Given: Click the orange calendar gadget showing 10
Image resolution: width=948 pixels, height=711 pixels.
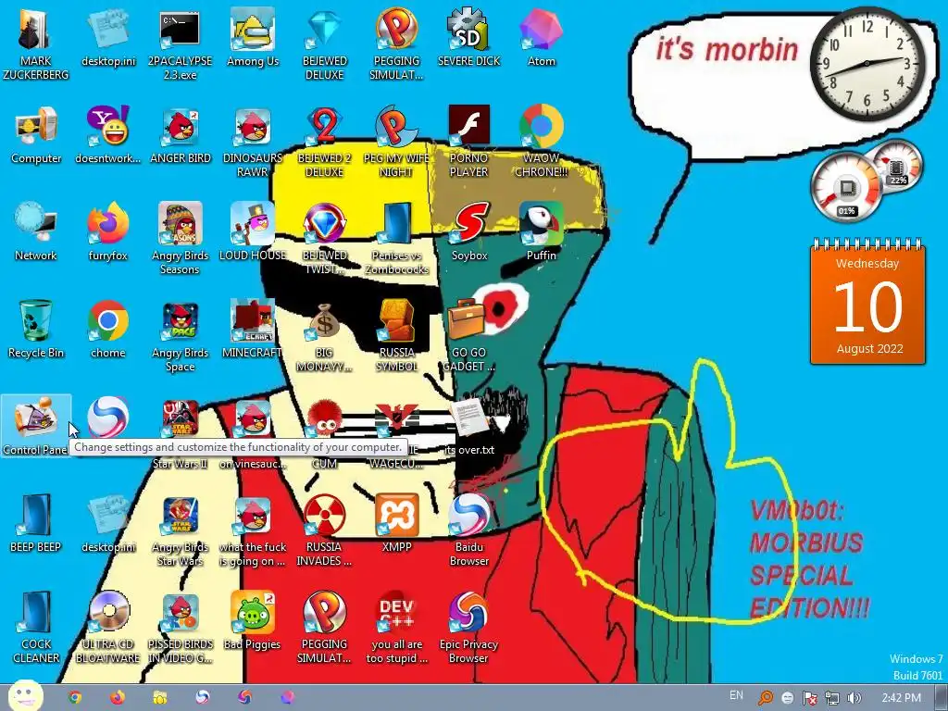Looking at the screenshot, I should coord(867,303).
